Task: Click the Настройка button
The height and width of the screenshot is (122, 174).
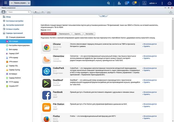Action: [x=89, y=34]
